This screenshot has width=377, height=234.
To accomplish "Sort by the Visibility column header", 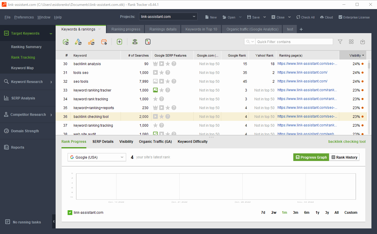I will click(353, 55).
